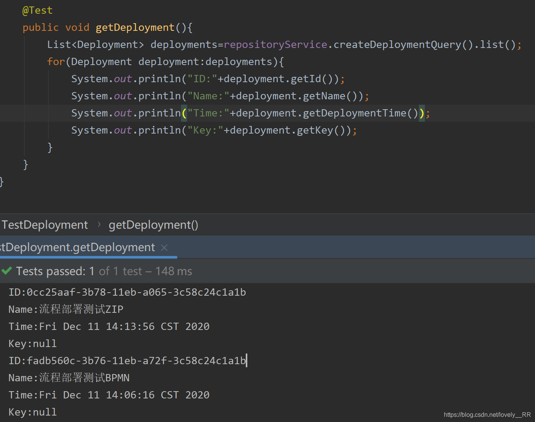Click output 'Time:Fri Dec 11 14:06:16 CST 2020'

coord(109,395)
